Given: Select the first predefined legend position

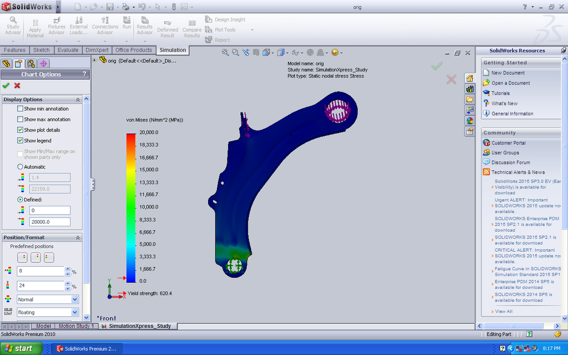Looking at the screenshot, I should 22,257.
